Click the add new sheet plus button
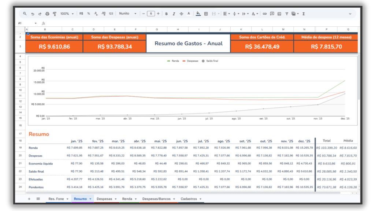375x211 pixels. pyautogui.click(x=29, y=199)
